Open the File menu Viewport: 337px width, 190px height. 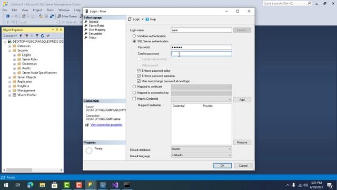point(5,10)
